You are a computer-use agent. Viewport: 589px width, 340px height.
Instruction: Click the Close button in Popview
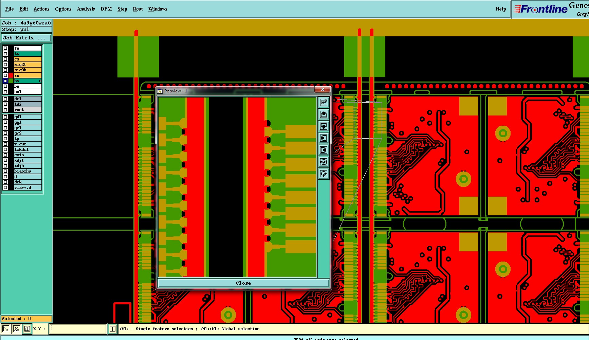[x=243, y=283]
